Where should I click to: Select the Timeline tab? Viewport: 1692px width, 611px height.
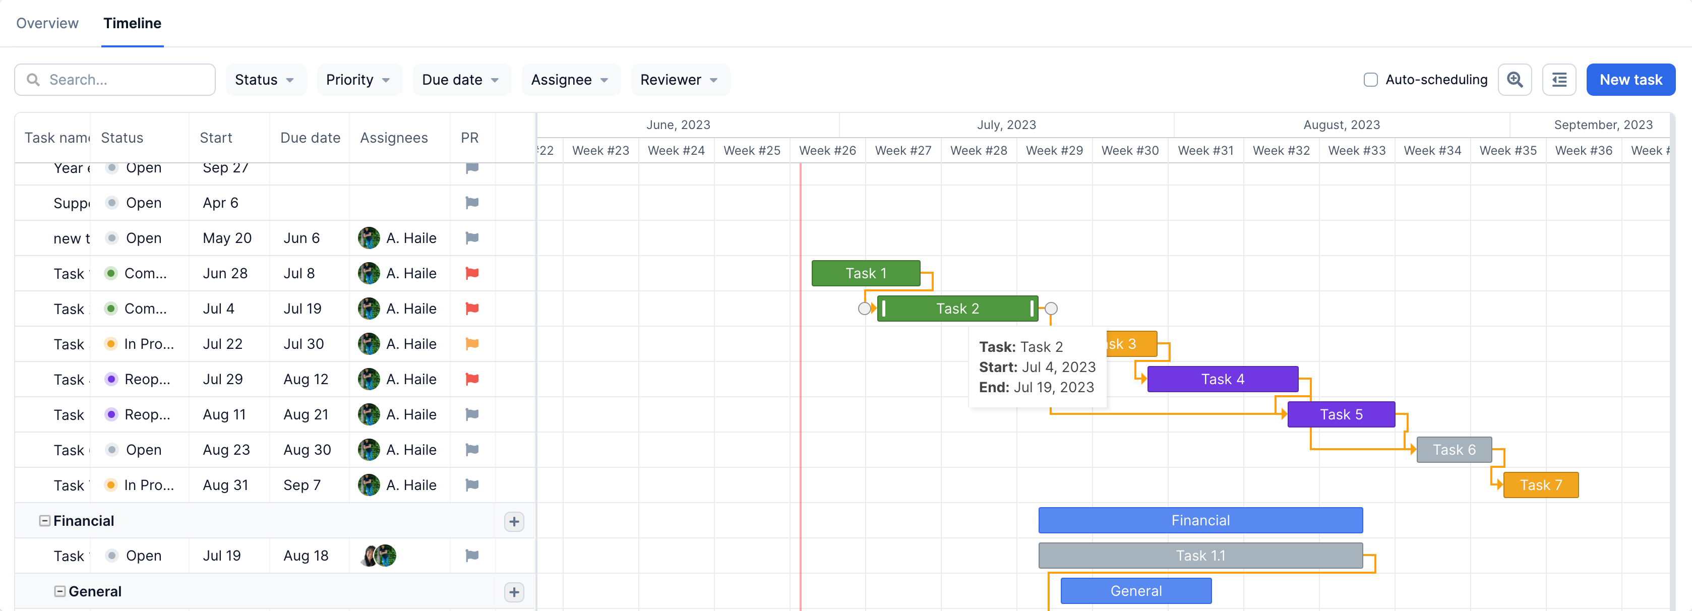pos(132,23)
